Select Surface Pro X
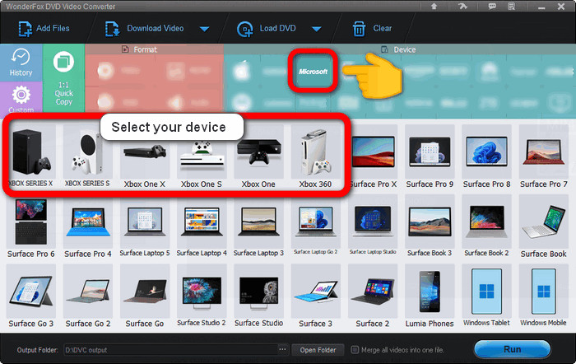576x364 pixels. 373,156
